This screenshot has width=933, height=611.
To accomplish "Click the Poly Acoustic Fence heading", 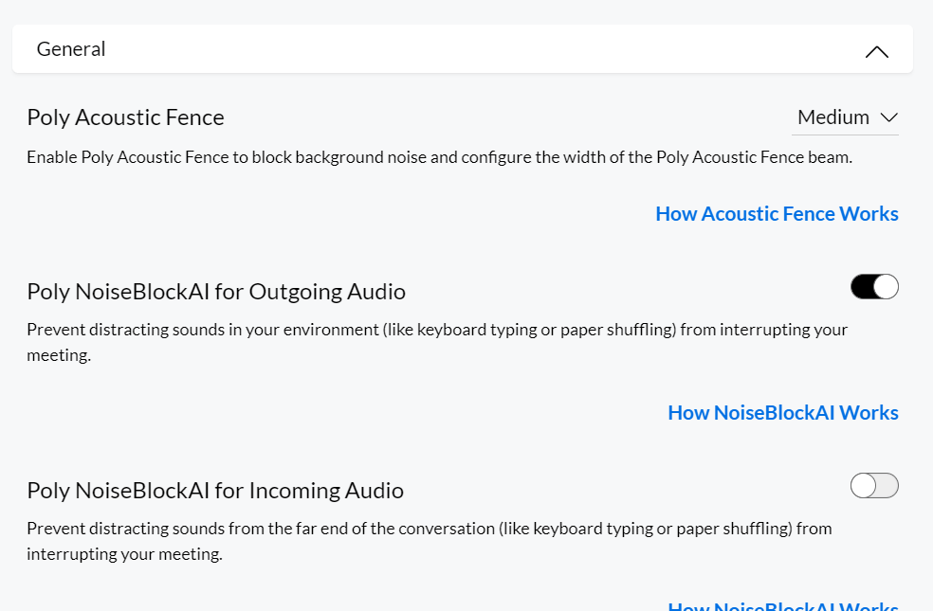I will [125, 117].
